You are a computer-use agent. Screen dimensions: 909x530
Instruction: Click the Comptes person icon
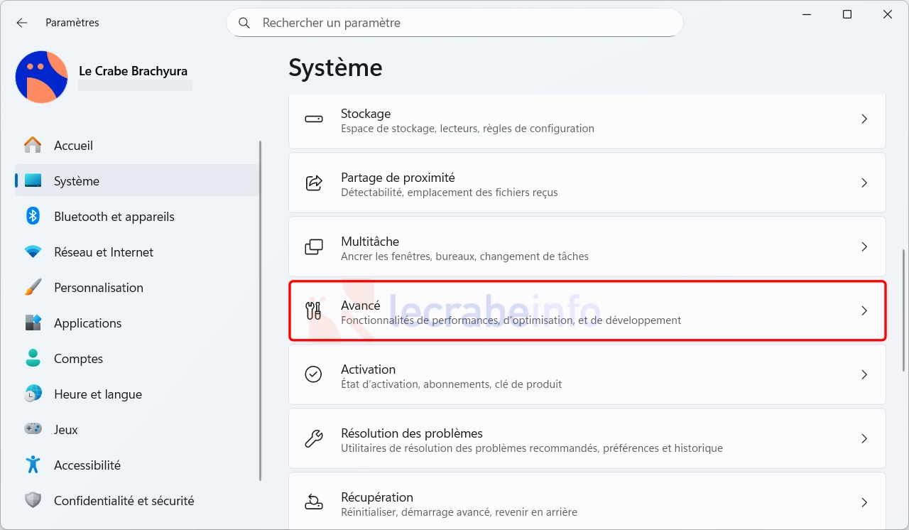click(33, 358)
